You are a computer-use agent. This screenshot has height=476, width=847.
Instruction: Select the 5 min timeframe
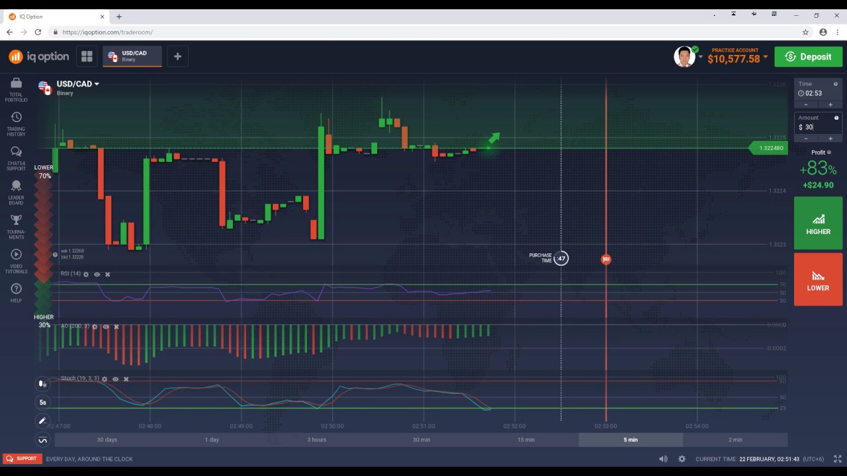point(631,440)
